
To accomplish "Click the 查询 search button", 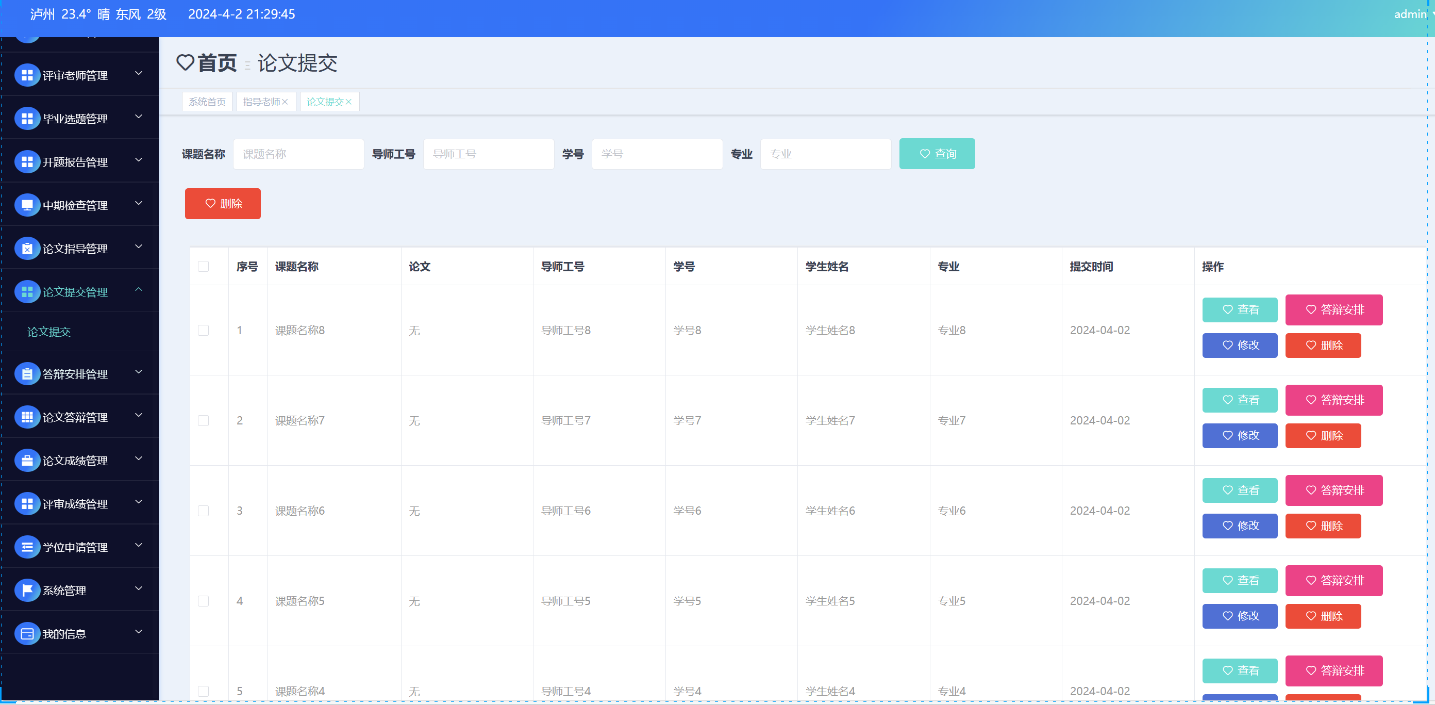I will (x=937, y=154).
